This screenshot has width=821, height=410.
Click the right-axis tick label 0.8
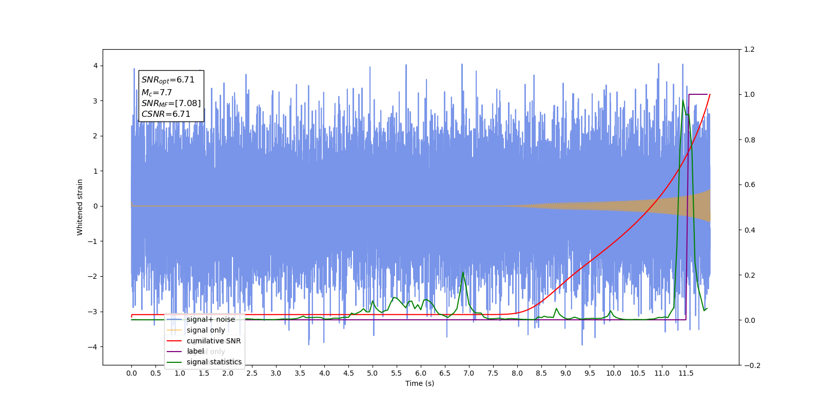[x=750, y=140]
